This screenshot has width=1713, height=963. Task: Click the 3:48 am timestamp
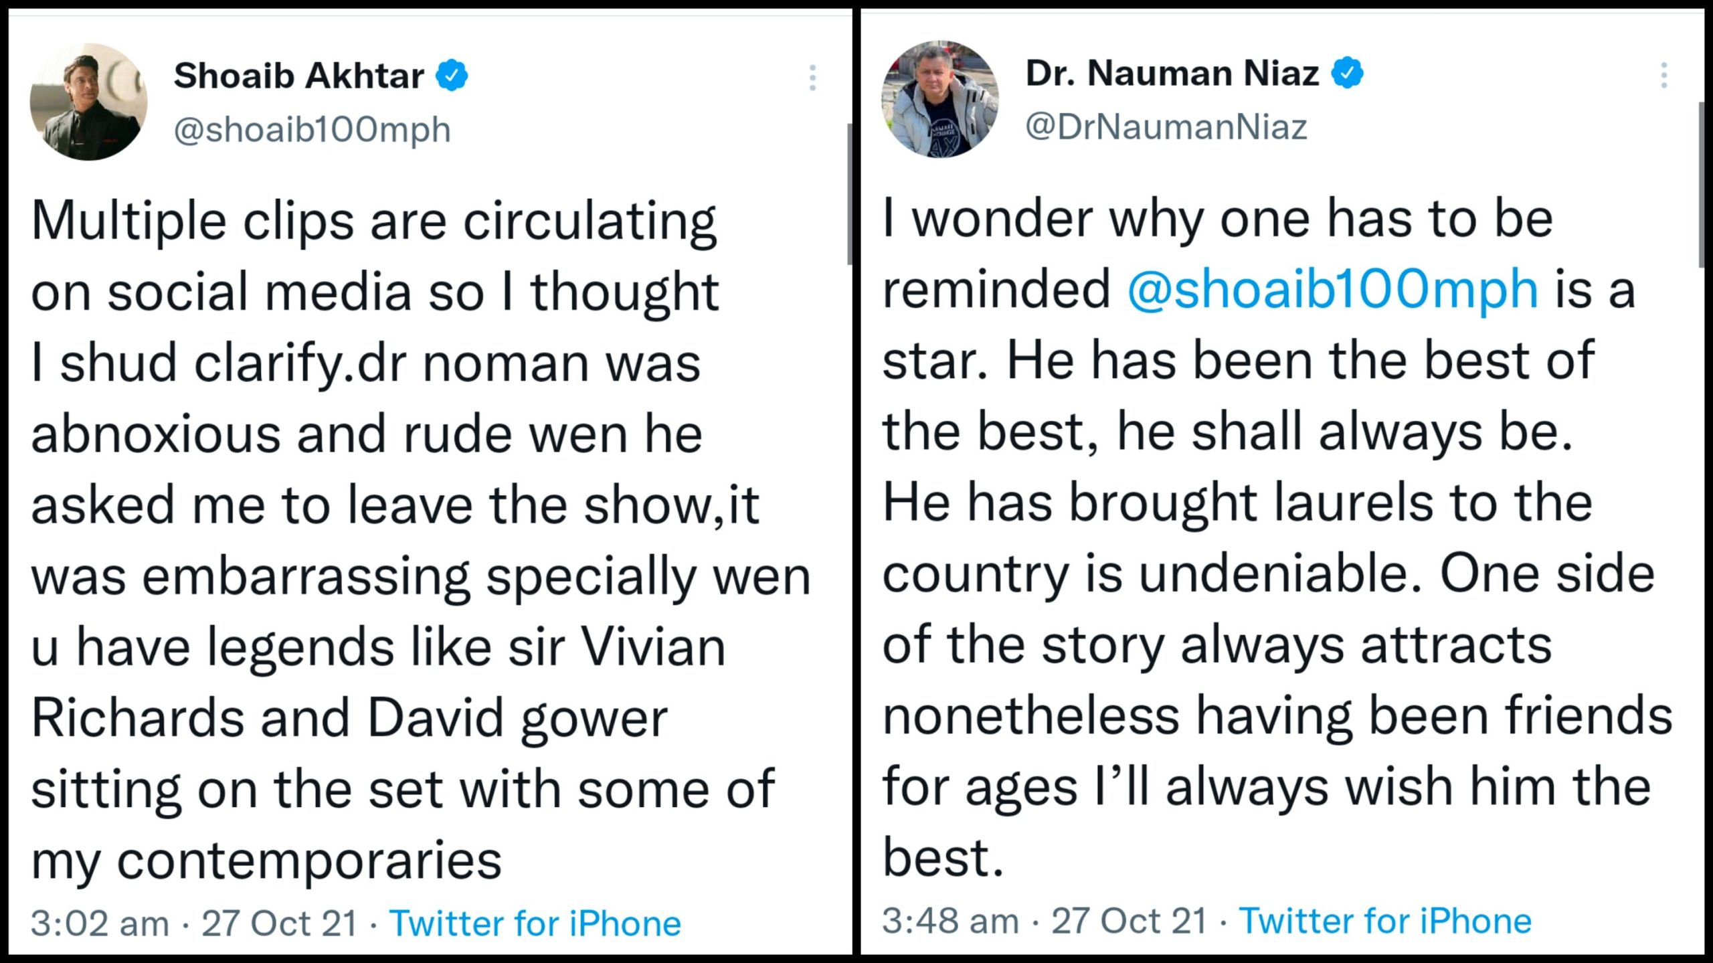click(950, 921)
